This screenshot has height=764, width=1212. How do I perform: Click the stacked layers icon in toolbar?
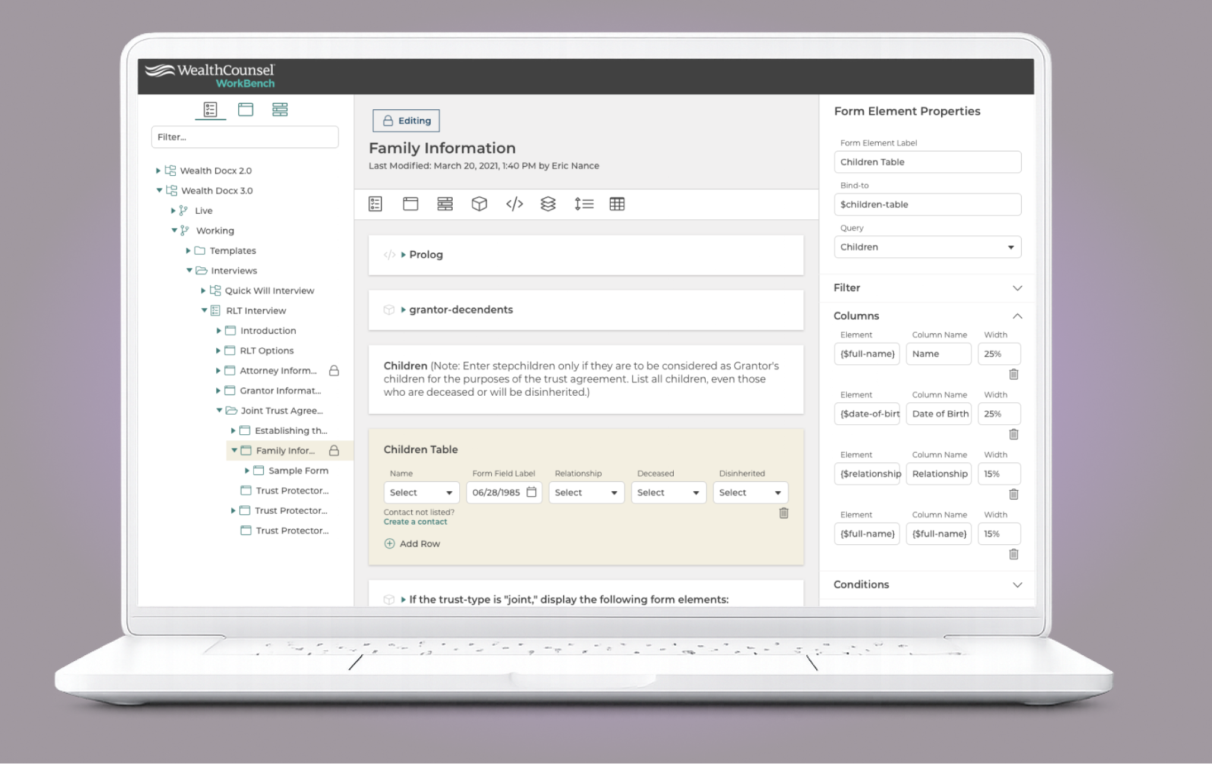[548, 204]
